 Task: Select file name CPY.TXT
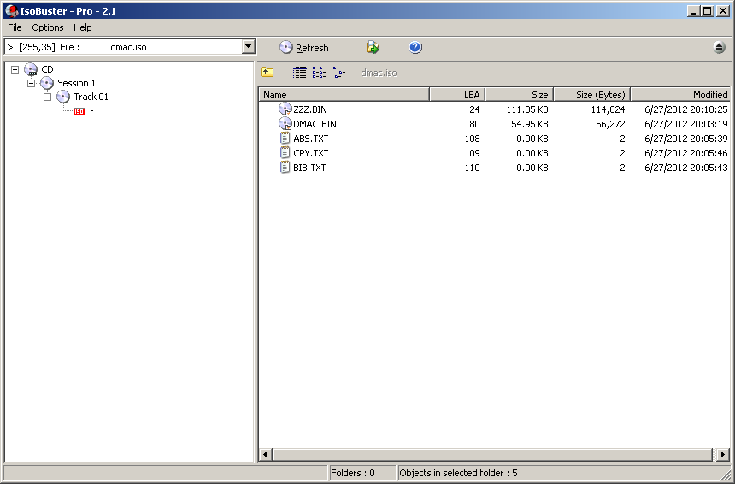pos(311,153)
